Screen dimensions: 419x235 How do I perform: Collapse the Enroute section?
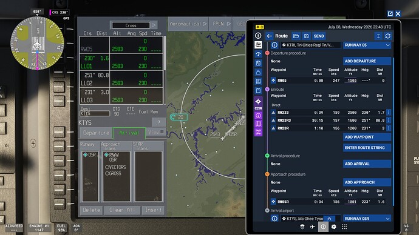[267, 89]
